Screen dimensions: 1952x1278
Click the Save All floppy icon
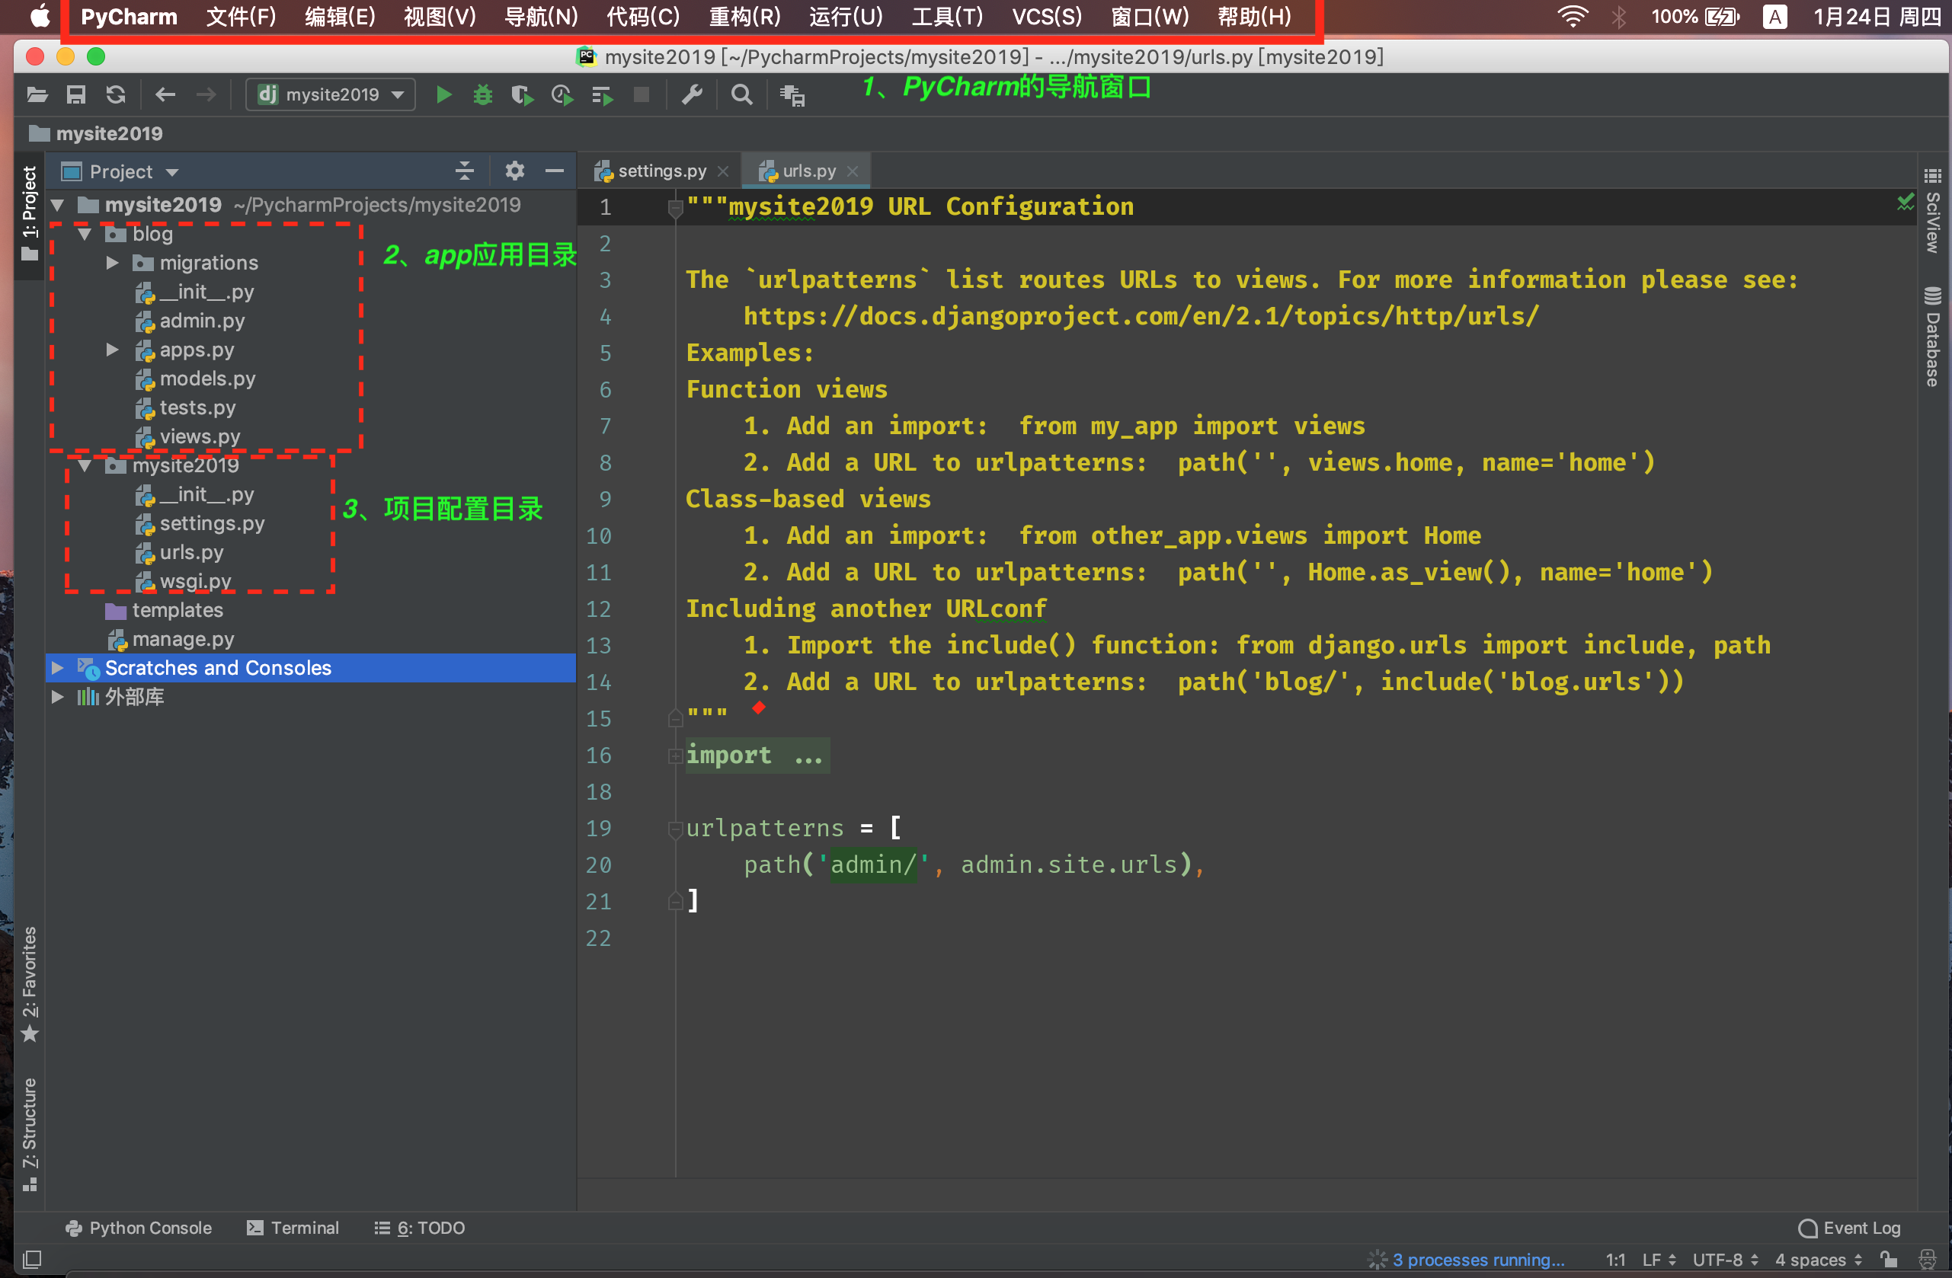tap(76, 95)
